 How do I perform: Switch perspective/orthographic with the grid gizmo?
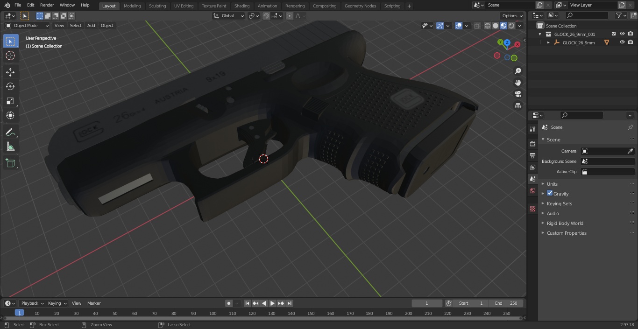coord(517,106)
